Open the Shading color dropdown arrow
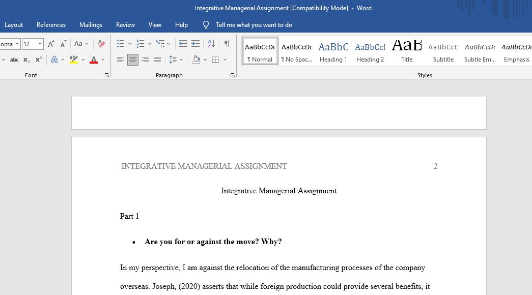 tap(205, 60)
